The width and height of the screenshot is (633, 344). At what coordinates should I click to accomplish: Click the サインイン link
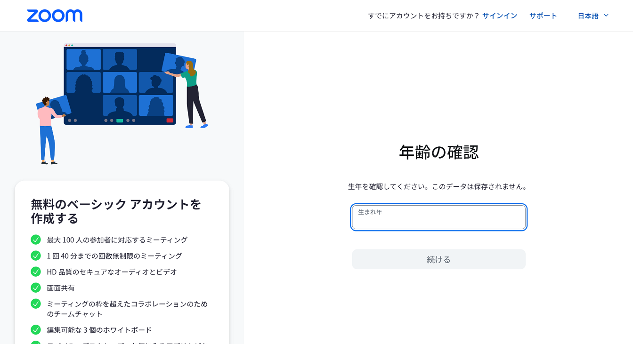500,16
